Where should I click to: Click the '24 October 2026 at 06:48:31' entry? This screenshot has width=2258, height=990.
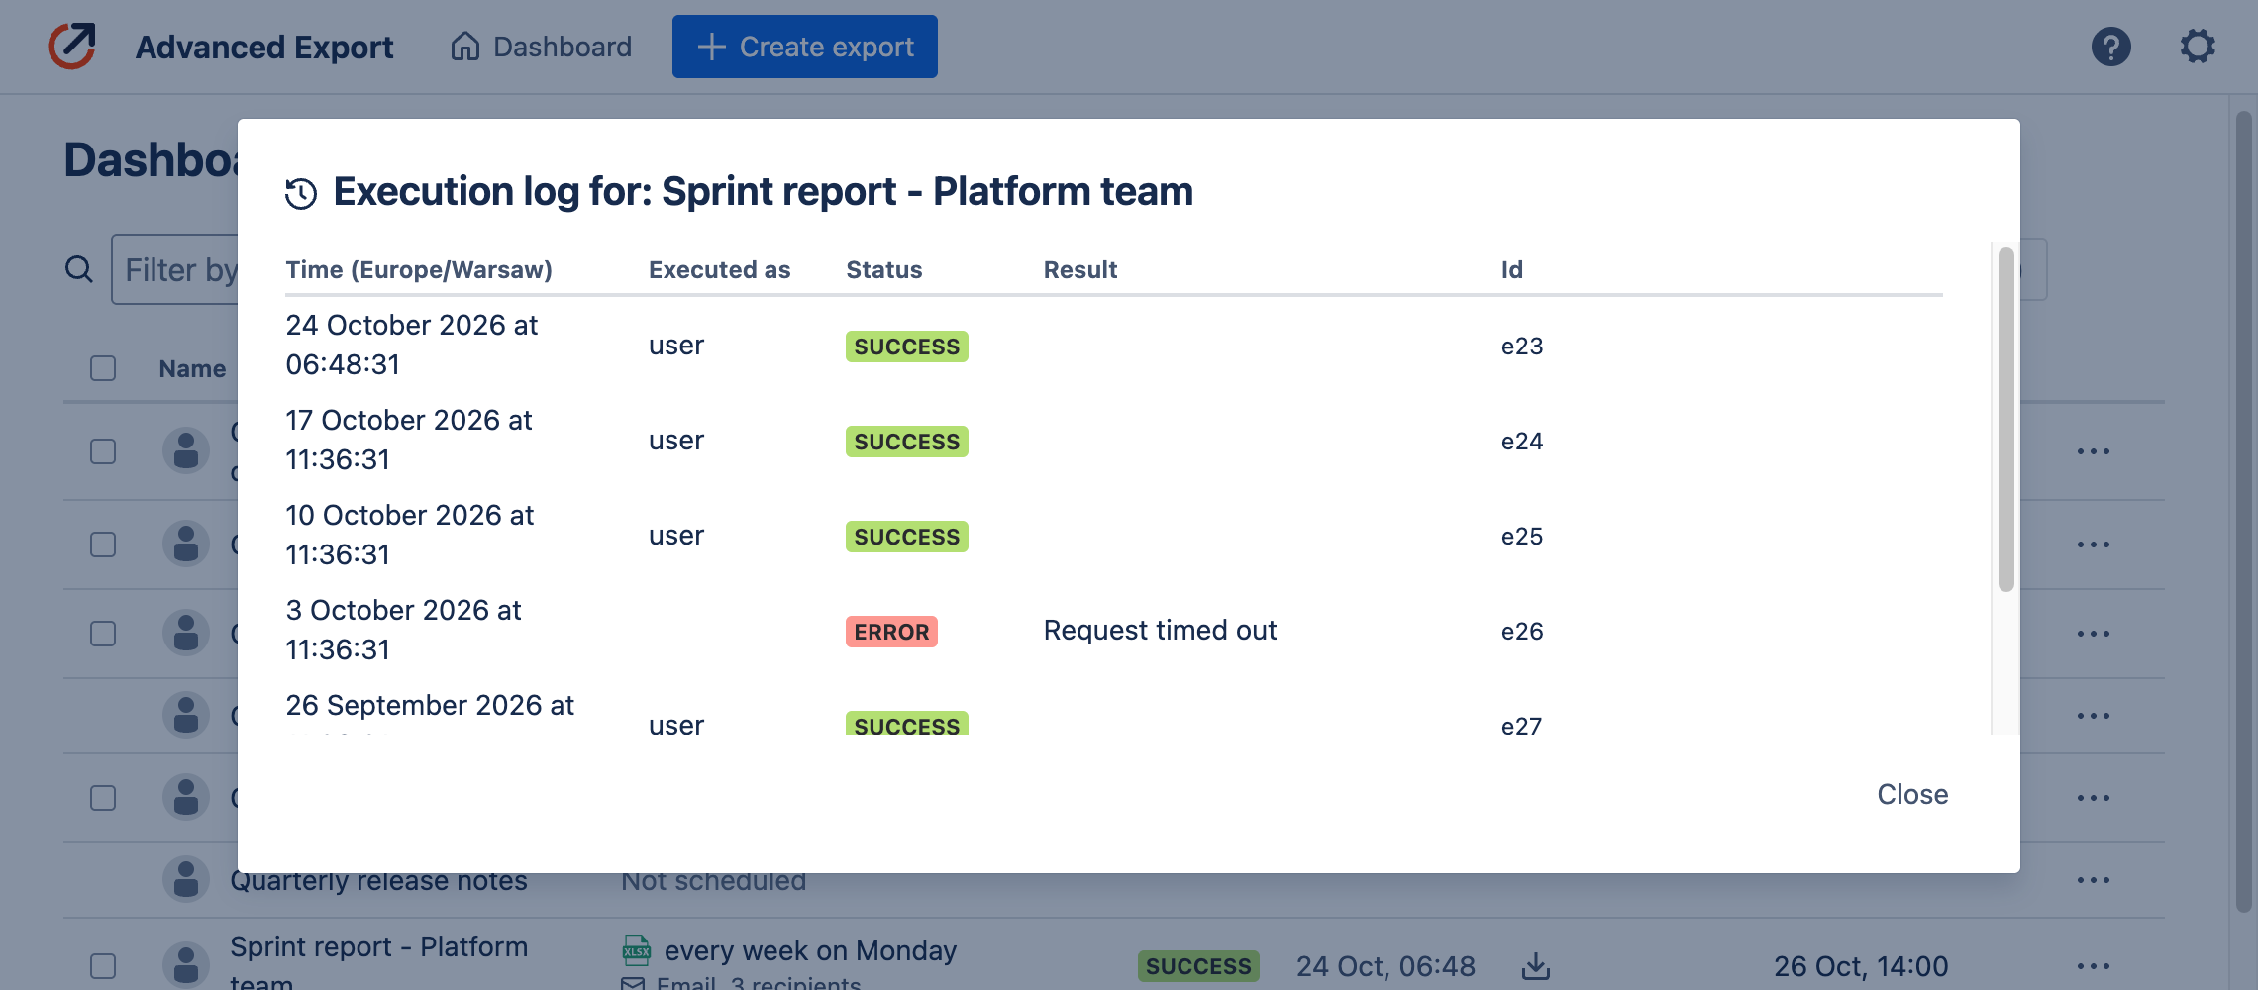coord(411,345)
